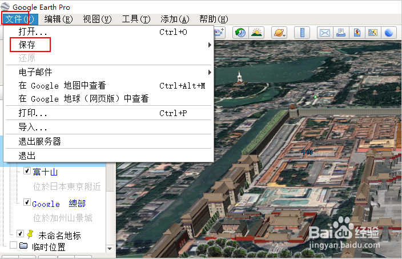This screenshot has width=402, height=259.
Task: Open the 工具(T) menu
Action: tap(136, 19)
